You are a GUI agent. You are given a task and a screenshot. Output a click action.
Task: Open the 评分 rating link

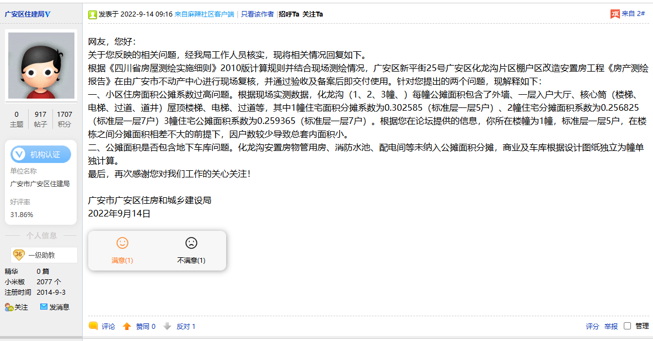(592, 326)
